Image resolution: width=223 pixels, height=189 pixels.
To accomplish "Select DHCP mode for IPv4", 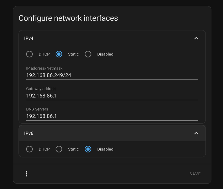I will pos(29,54).
